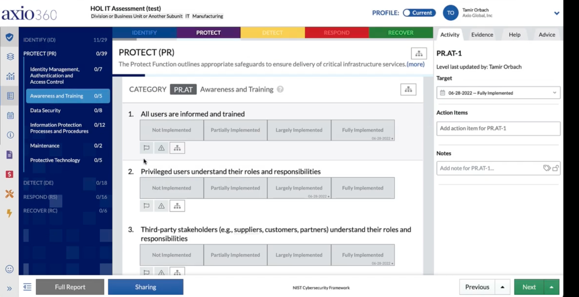Click the lightning bolt sidebar icon
579x297 pixels.
9,213
